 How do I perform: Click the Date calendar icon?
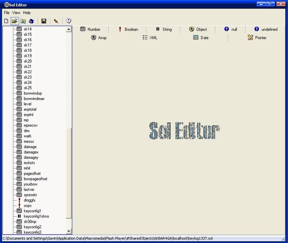pos(196,37)
